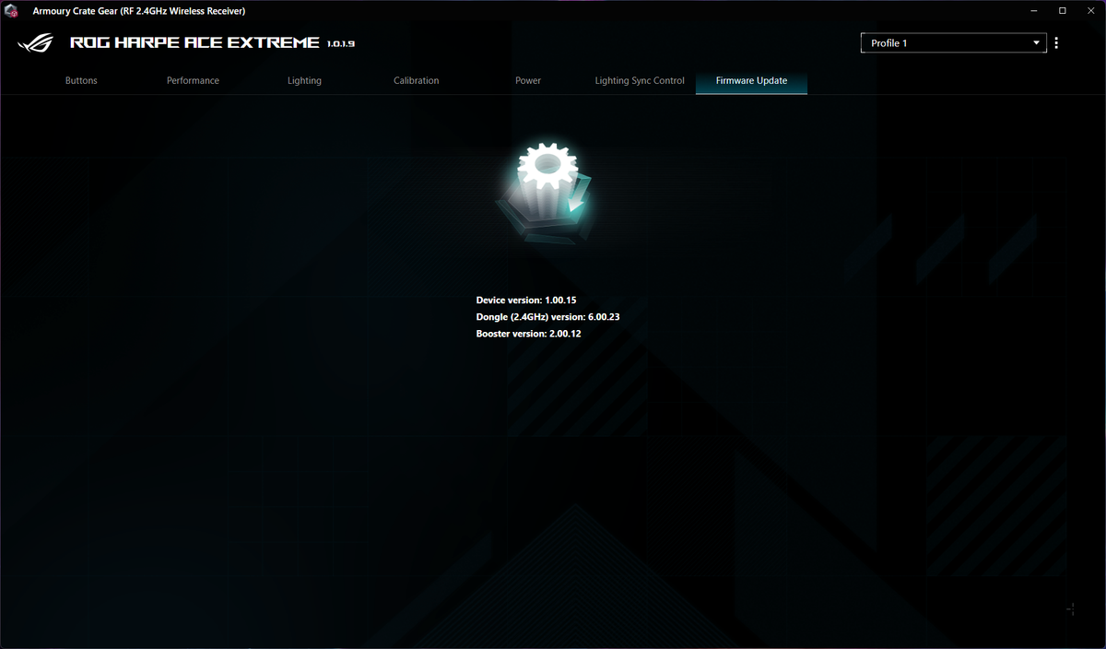Click the Armoury Crate title bar app icon
Image resolution: width=1106 pixels, height=649 pixels.
(x=13, y=11)
